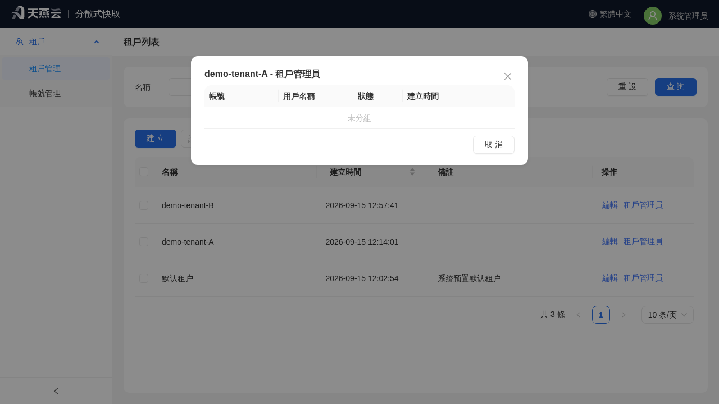
Task: Go to previous page arrow
Action: [579, 315]
